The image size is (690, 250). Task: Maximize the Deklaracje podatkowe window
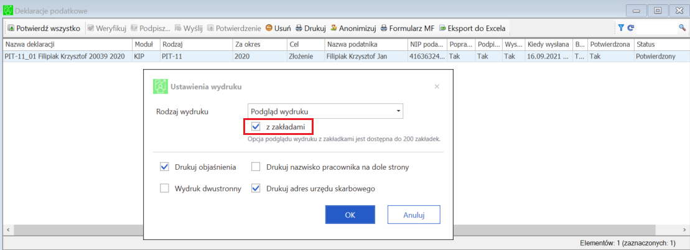(658, 11)
